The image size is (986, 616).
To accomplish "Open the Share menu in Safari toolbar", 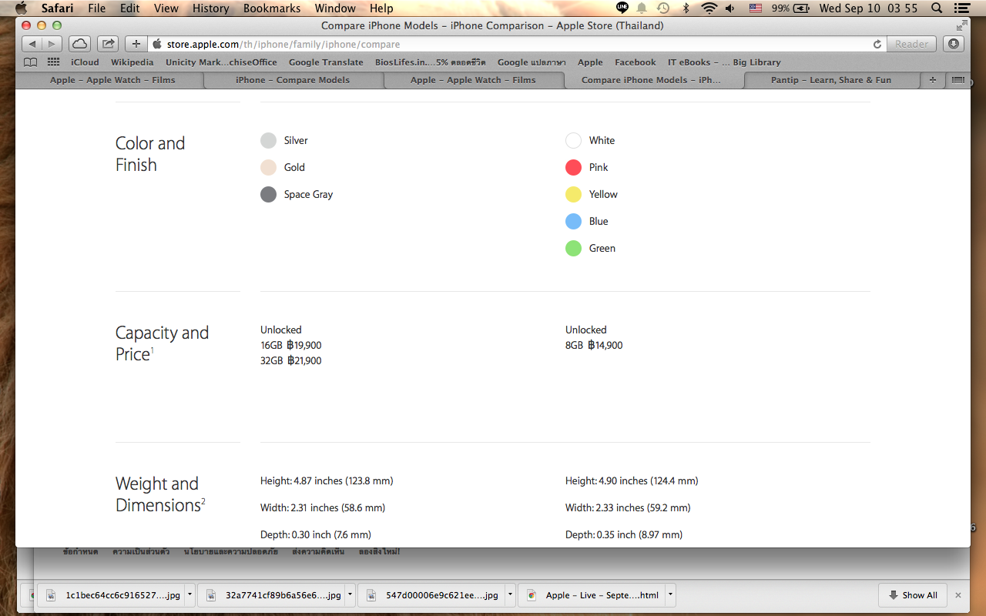I will (109, 44).
